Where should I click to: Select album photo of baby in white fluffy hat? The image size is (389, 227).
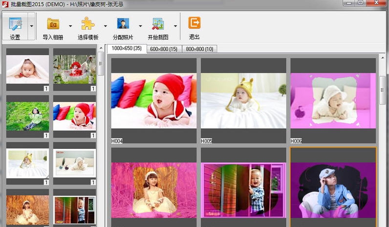(74, 164)
